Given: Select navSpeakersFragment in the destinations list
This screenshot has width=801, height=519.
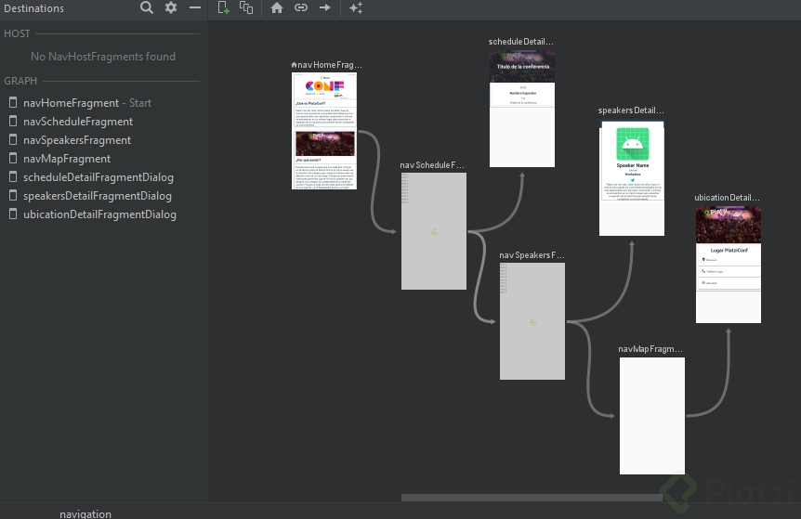Looking at the screenshot, I should pos(76,140).
